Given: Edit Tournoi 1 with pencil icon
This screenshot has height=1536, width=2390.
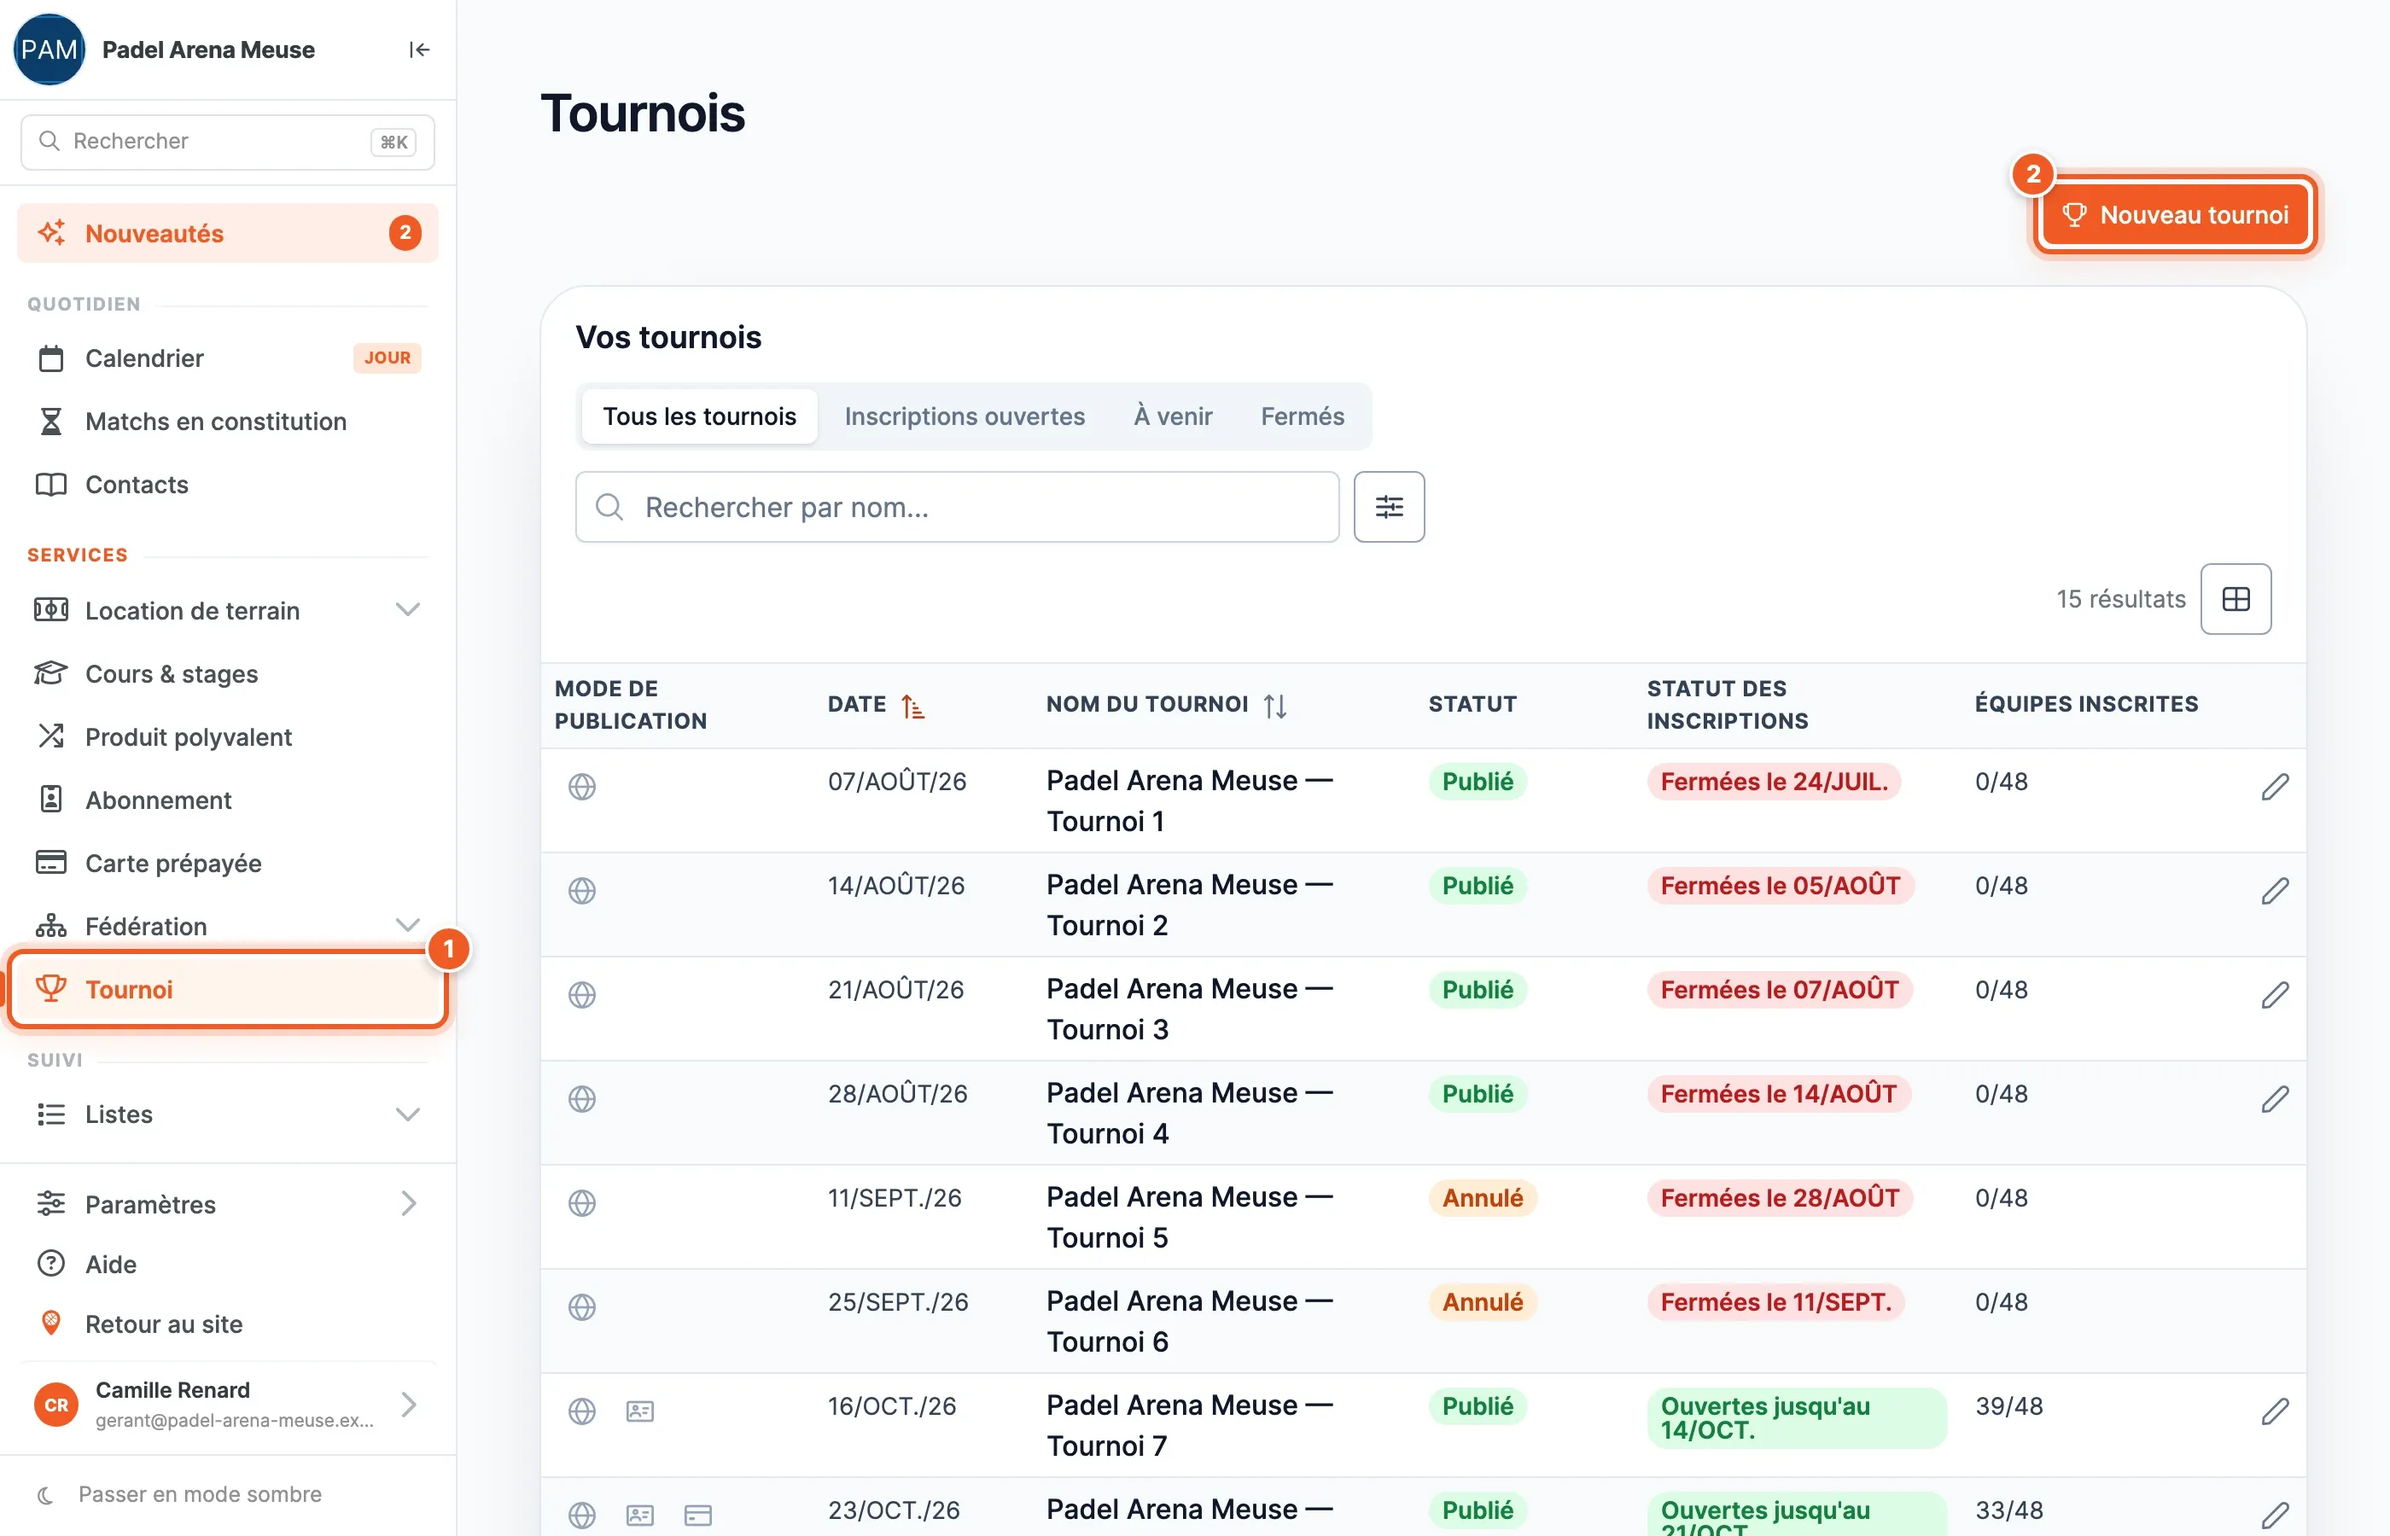Looking at the screenshot, I should pos(2274,787).
